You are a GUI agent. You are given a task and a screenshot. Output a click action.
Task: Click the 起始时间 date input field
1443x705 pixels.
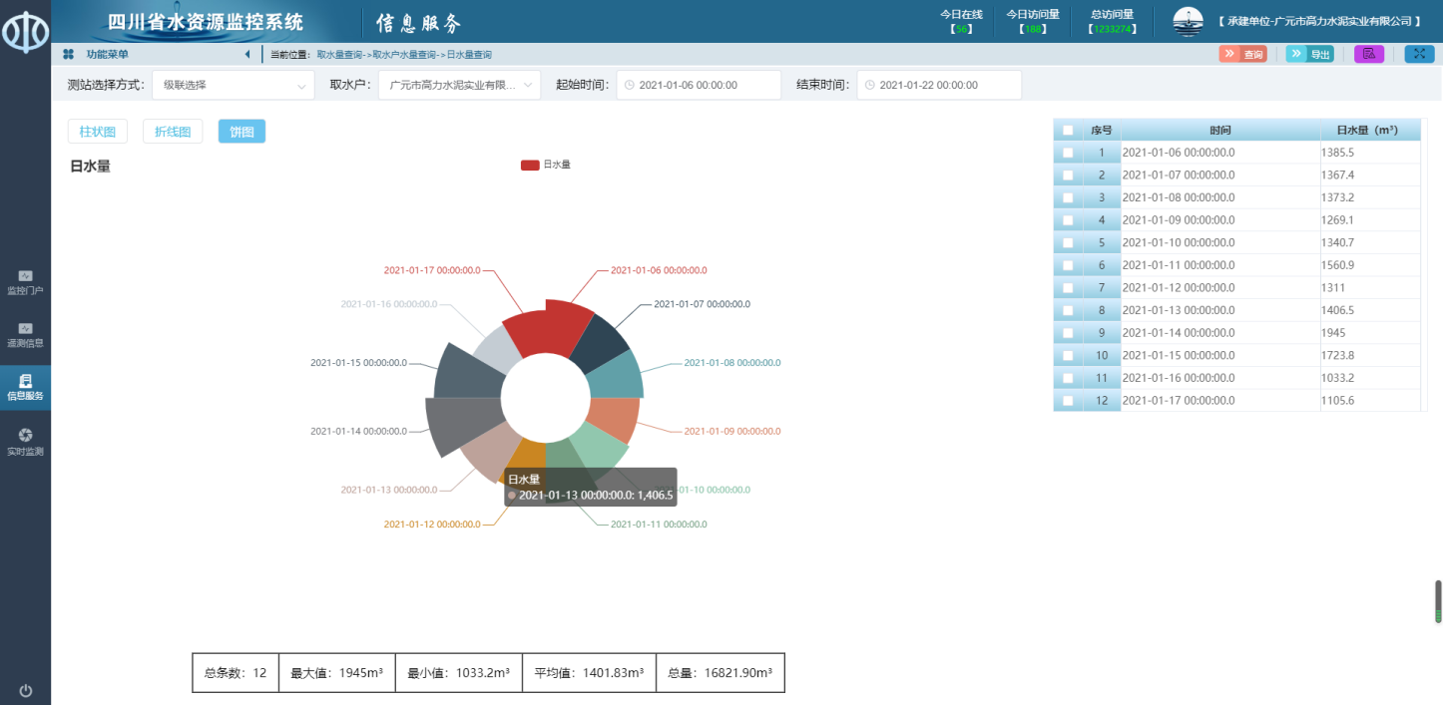point(699,86)
